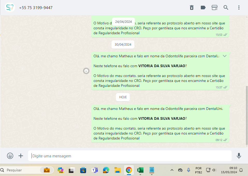Image resolution: width=248 pixels, height=176 pixels.
Task: Open the notifications bell icon
Action: 241,170
